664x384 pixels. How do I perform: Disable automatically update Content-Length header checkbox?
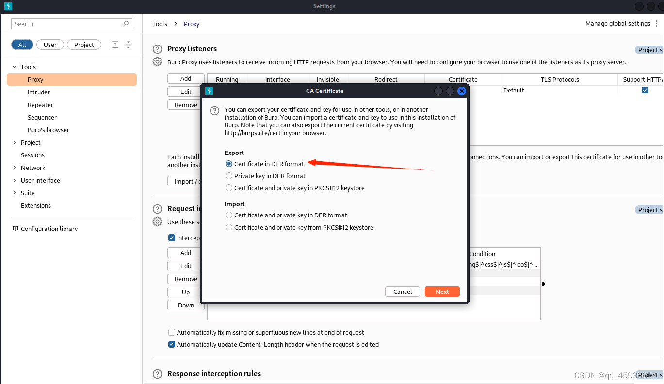click(171, 344)
